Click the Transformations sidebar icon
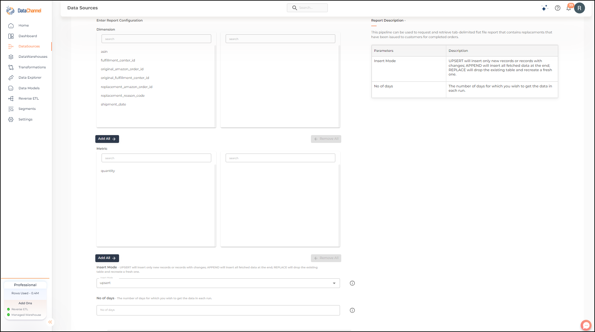Viewport: 595px width, 332px height. point(11,67)
